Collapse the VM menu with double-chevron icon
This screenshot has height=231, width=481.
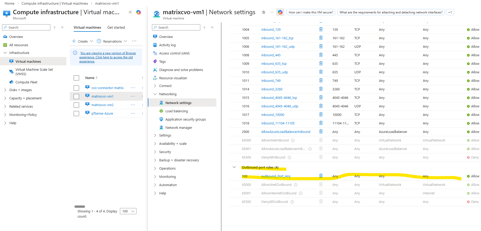click(212, 27)
